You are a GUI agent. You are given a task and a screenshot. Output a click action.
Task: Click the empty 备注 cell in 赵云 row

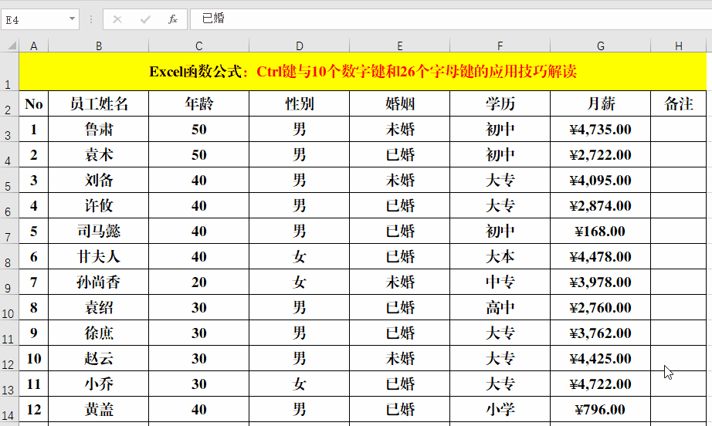pos(678,358)
